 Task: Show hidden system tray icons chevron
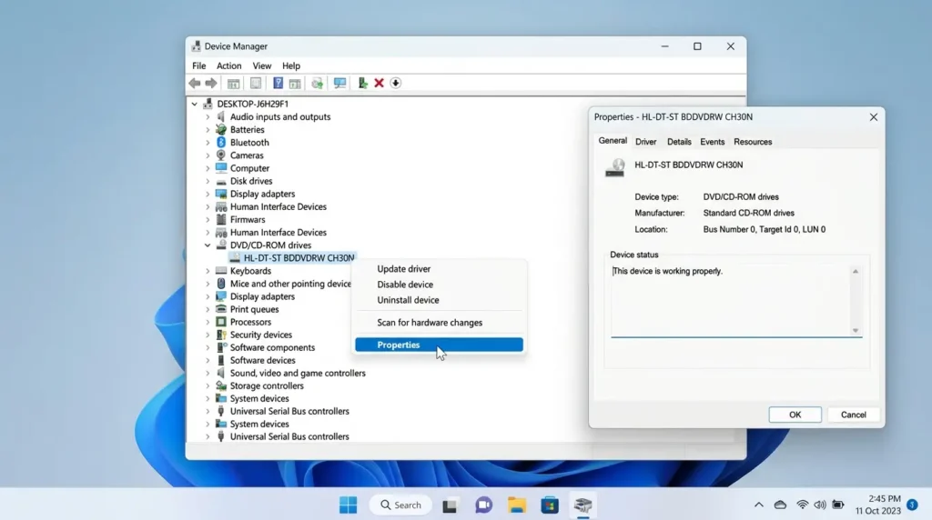[x=759, y=505]
